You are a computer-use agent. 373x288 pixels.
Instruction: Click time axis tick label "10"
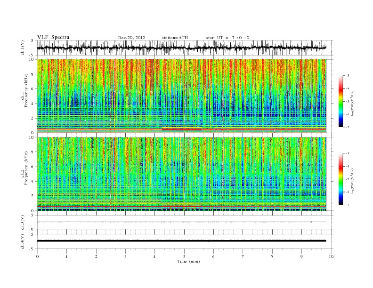tap(331, 256)
